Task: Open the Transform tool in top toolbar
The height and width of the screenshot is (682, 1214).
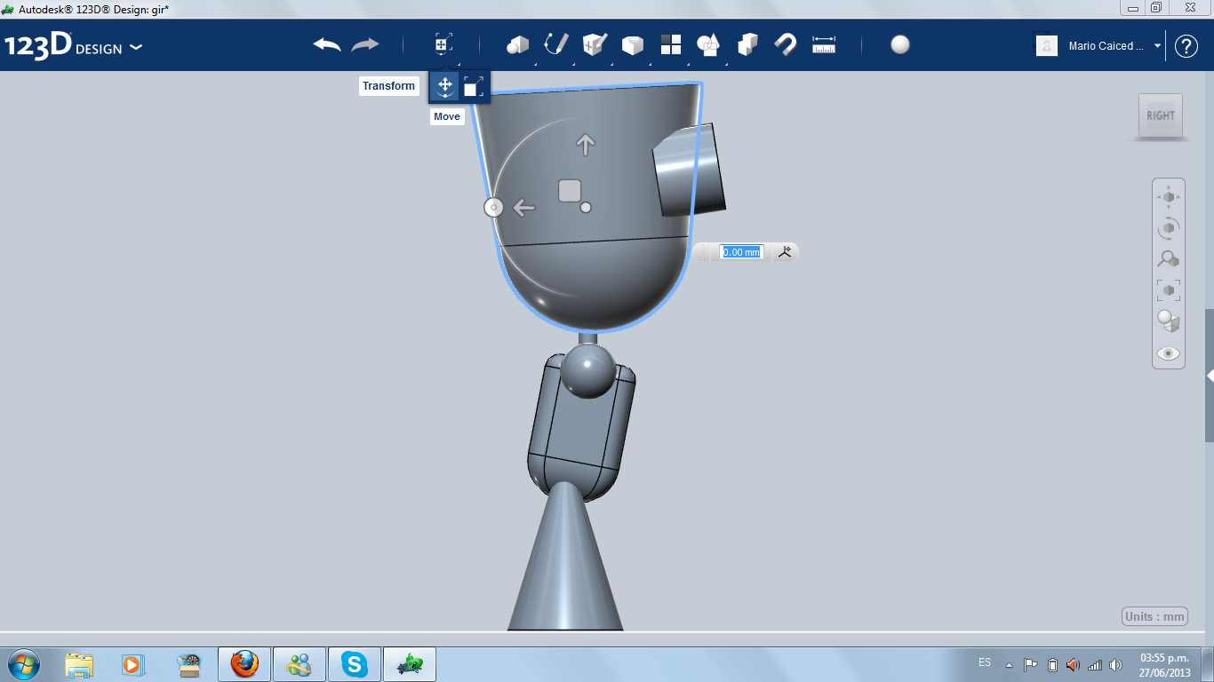Action: click(x=443, y=44)
